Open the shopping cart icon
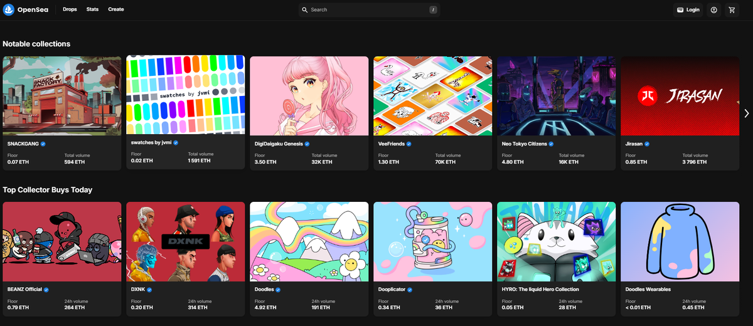753x326 pixels. (732, 10)
